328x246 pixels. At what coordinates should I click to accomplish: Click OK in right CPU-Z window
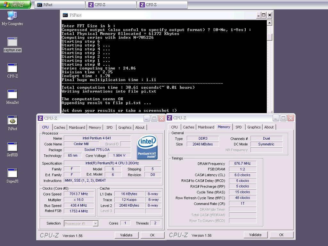281,235
